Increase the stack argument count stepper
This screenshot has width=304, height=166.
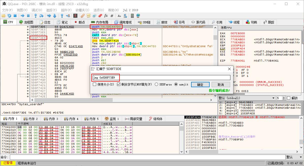tap(284, 97)
